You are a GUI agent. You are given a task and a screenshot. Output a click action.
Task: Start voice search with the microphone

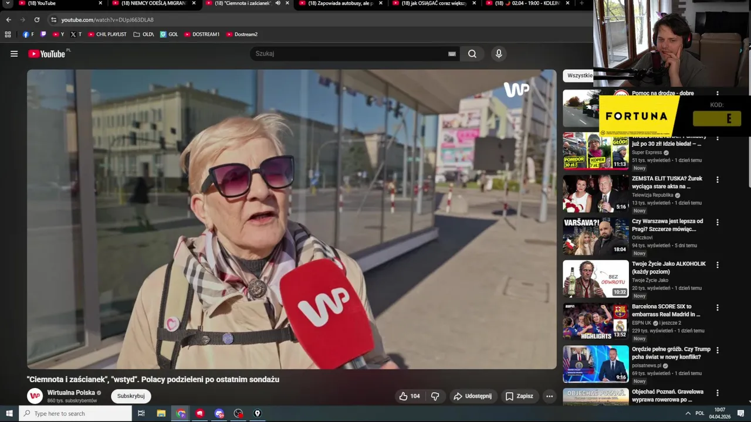pos(499,54)
